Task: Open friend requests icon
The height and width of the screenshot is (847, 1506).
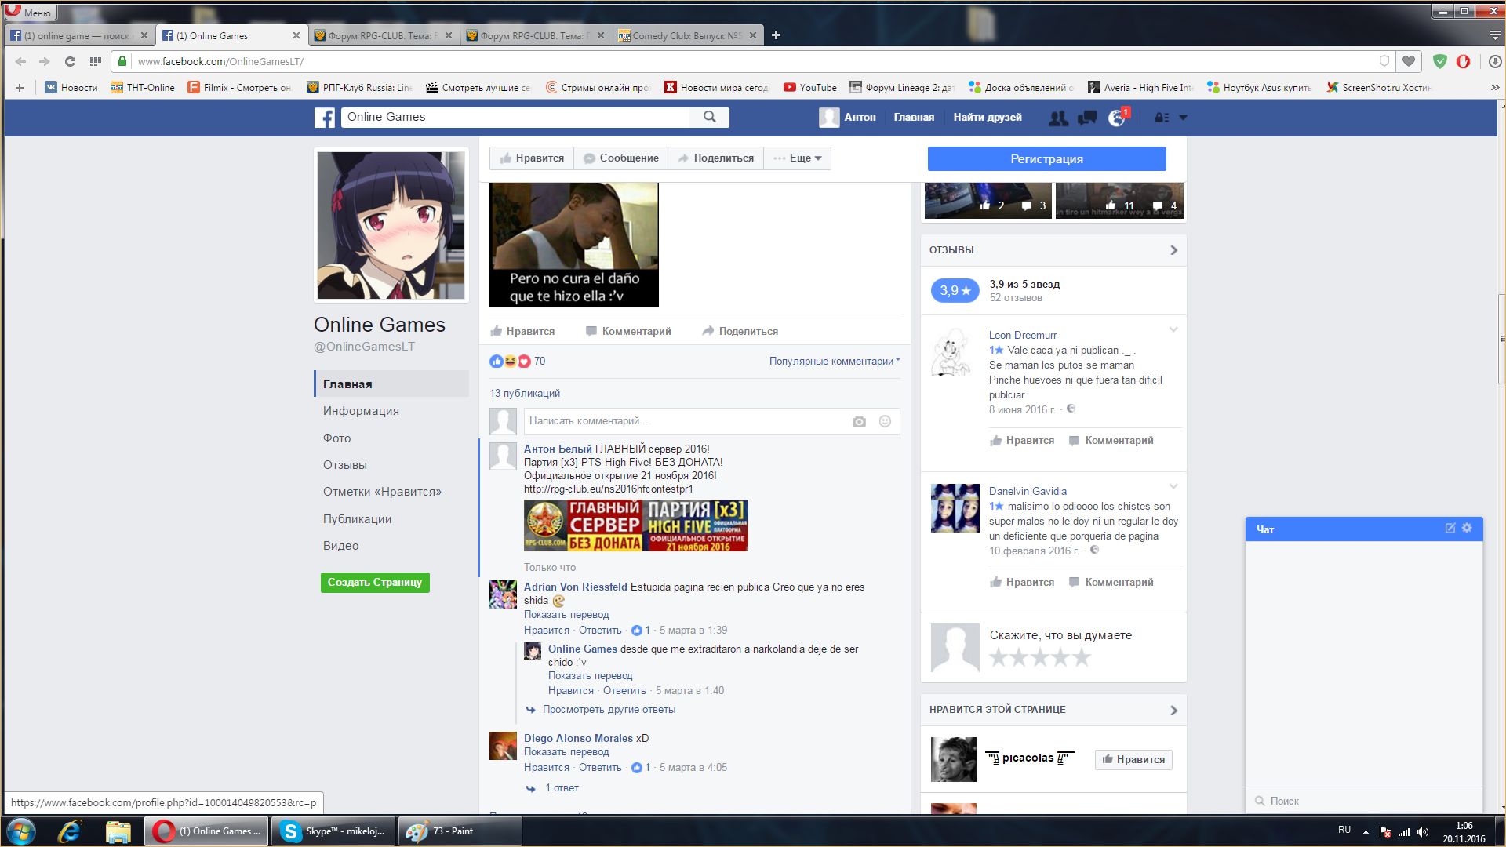Action: pos(1058,118)
